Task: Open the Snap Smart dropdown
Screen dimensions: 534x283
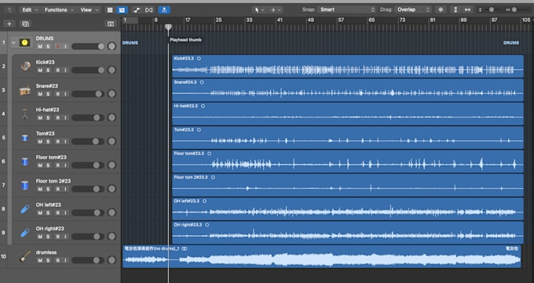Action: (346, 10)
